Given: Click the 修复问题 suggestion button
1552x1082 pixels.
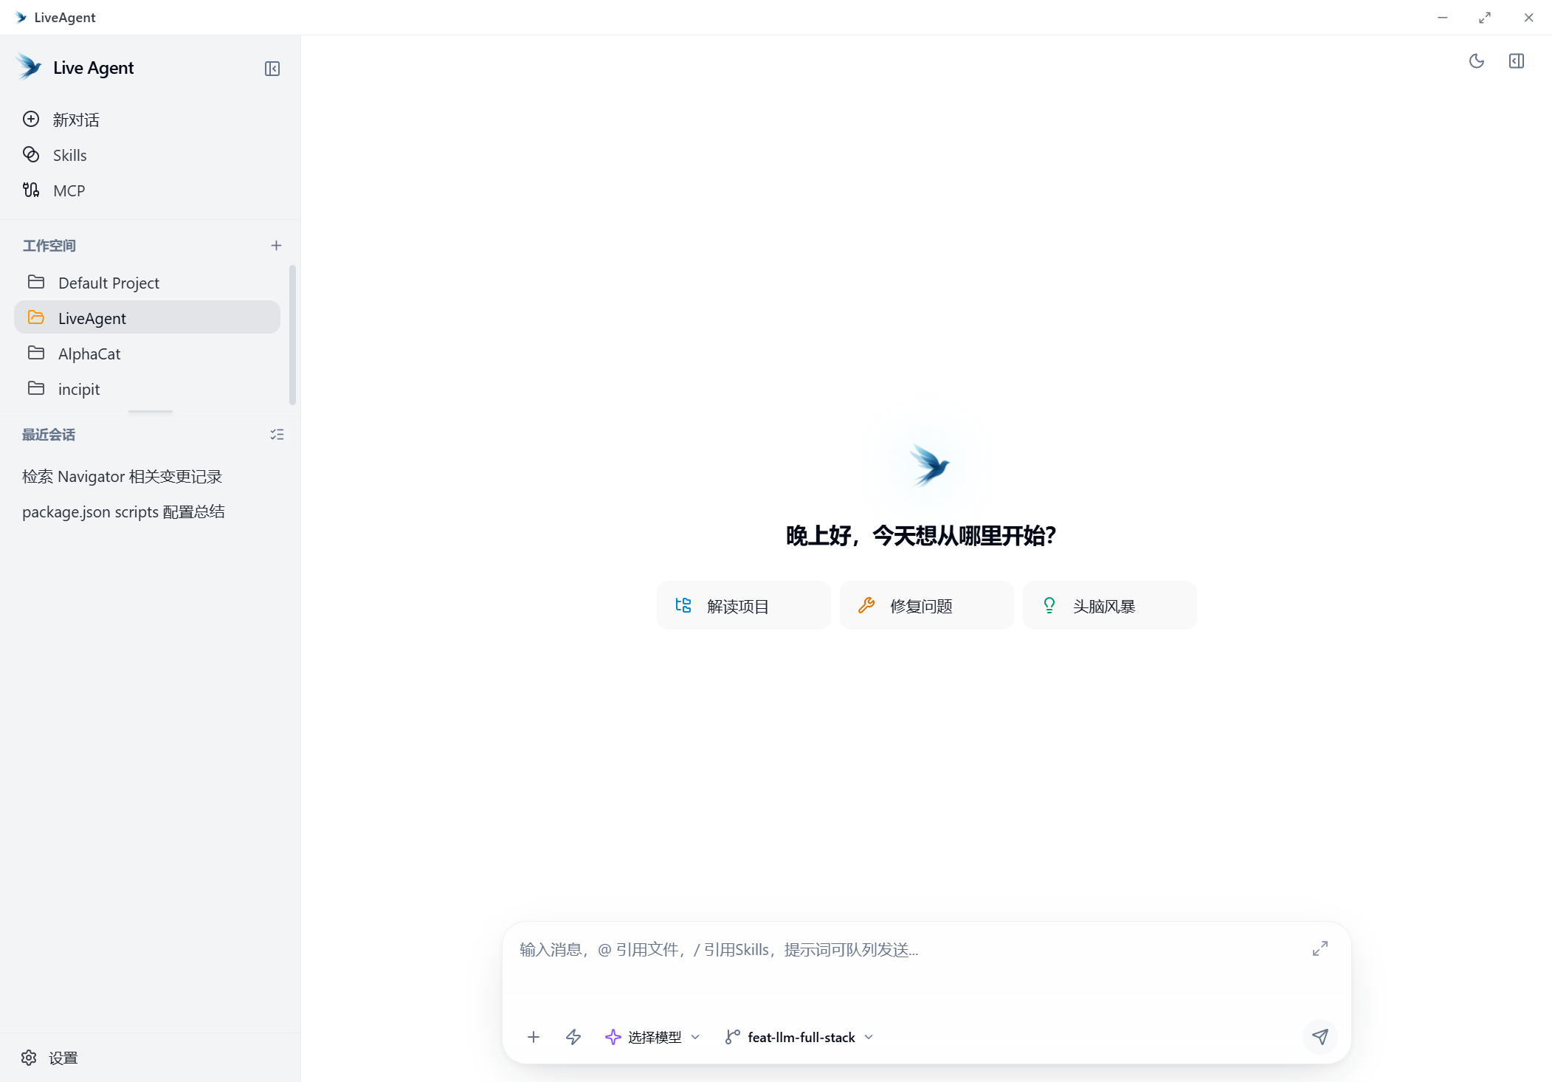Looking at the screenshot, I should (927, 605).
